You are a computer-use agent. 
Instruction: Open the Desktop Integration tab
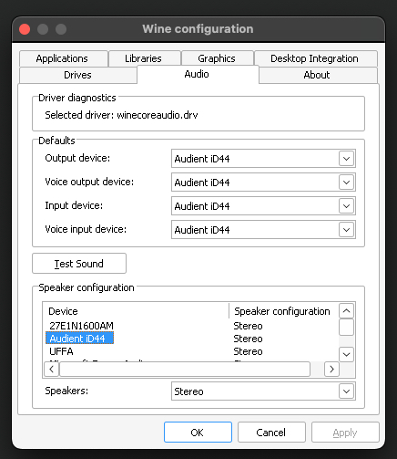pyautogui.click(x=316, y=58)
